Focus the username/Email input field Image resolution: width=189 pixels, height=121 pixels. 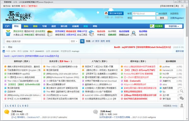click(x=144, y=13)
